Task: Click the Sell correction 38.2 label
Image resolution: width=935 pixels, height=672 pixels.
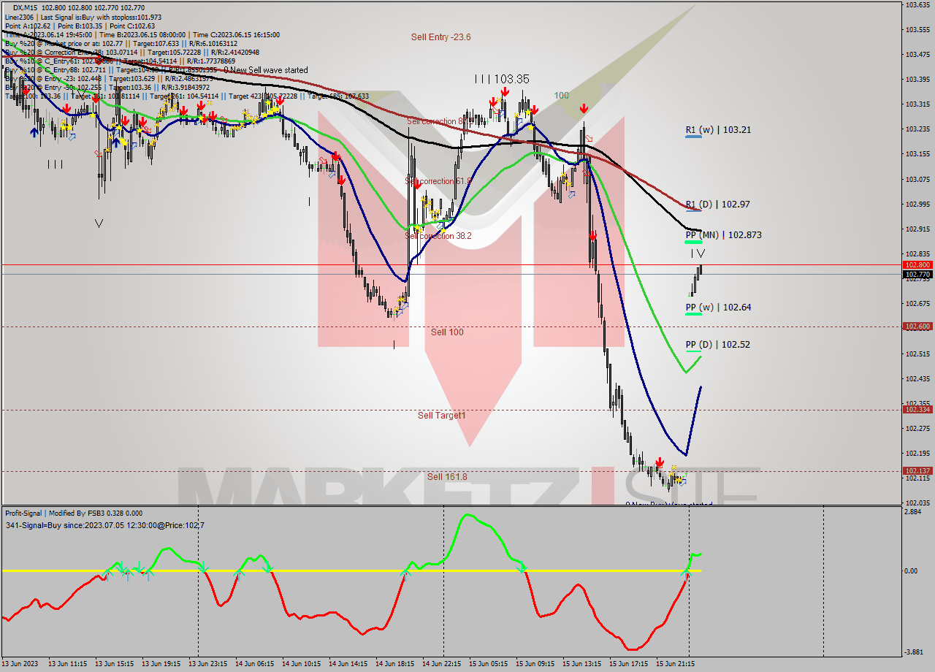Action: click(x=438, y=236)
